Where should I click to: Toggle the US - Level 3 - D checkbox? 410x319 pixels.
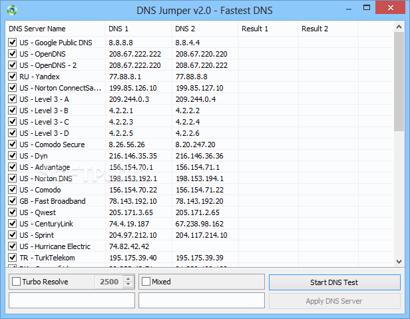[12, 133]
